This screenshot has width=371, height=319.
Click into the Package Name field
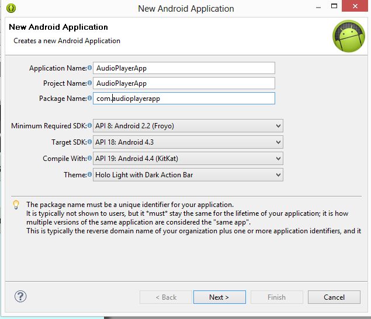pyautogui.click(x=183, y=99)
